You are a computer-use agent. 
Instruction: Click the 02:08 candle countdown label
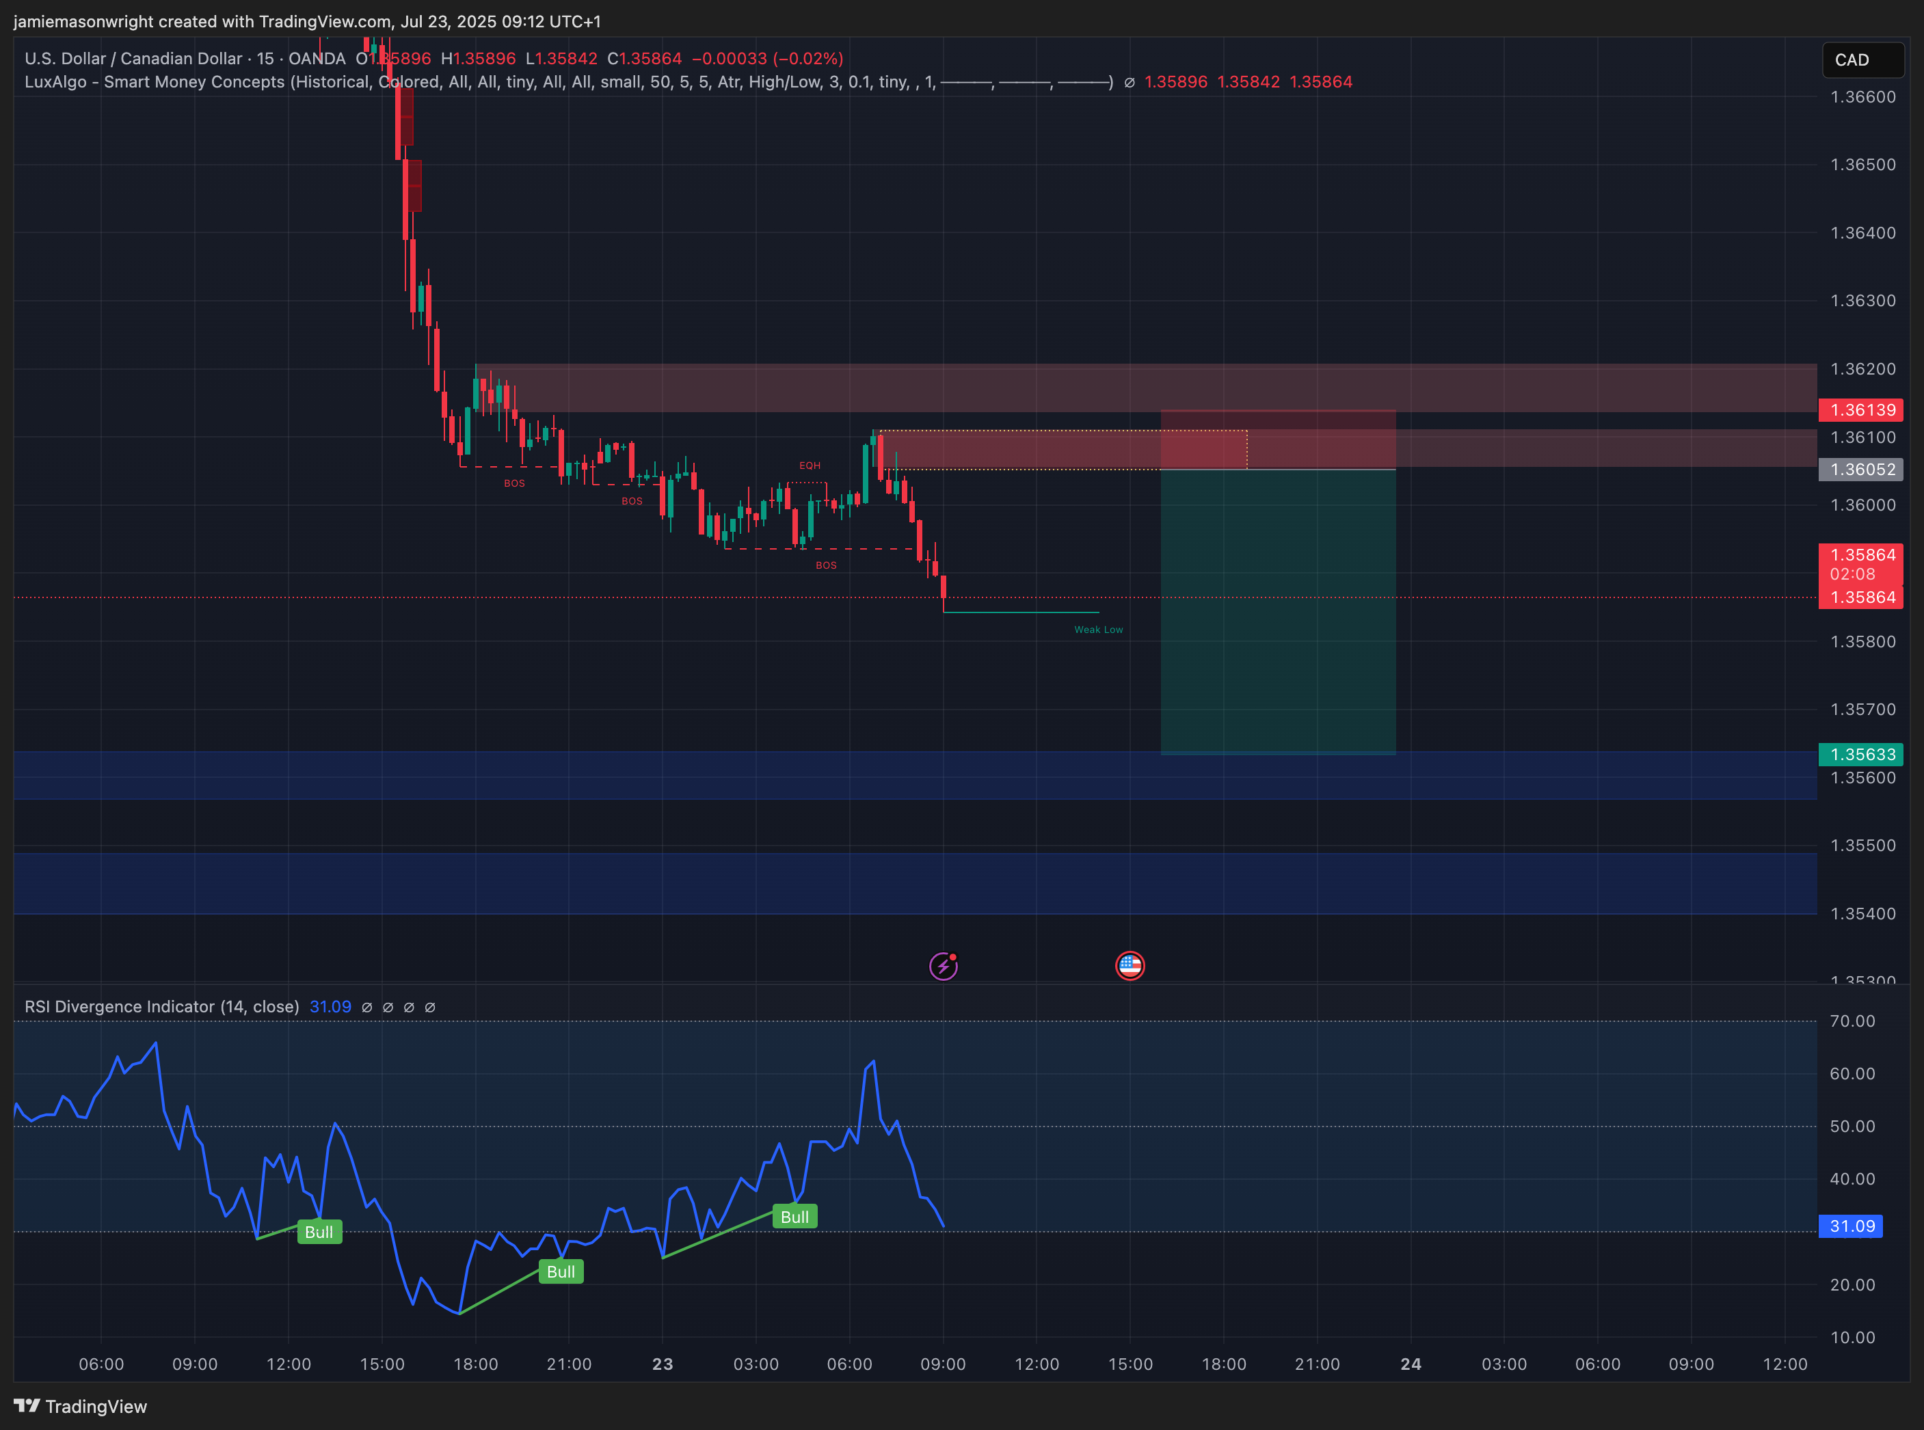(1852, 574)
